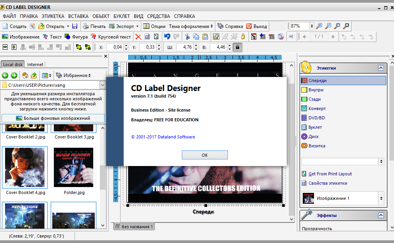This screenshot has height=243, width=394.
Task: Open Опции settings from toolbar
Action: pyautogui.click(x=154, y=26)
